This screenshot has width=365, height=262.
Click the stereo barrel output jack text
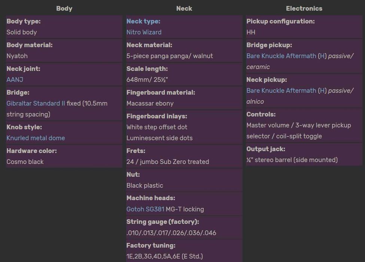click(x=292, y=160)
